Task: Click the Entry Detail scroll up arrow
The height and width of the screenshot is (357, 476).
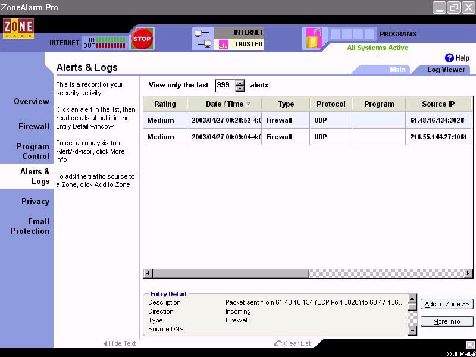Action: 412,299
